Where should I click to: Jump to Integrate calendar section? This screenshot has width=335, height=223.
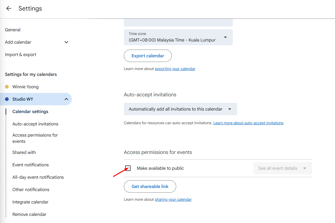click(30, 202)
